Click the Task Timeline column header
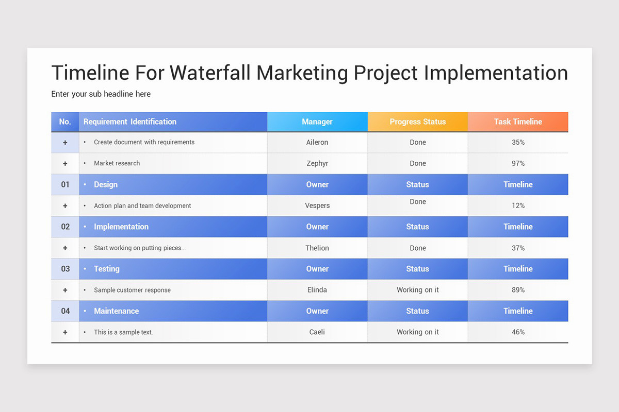Screen dimensions: 619x412 [x=518, y=122]
